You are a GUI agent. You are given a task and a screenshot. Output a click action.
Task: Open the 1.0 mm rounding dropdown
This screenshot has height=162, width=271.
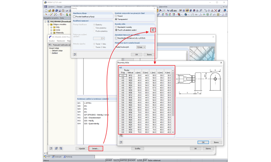tap(141, 47)
